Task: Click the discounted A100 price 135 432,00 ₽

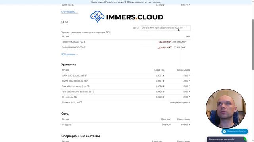Action: click(x=179, y=47)
